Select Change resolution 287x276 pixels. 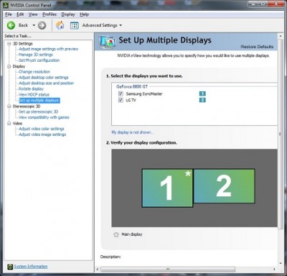pyautogui.click(x=34, y=72)
